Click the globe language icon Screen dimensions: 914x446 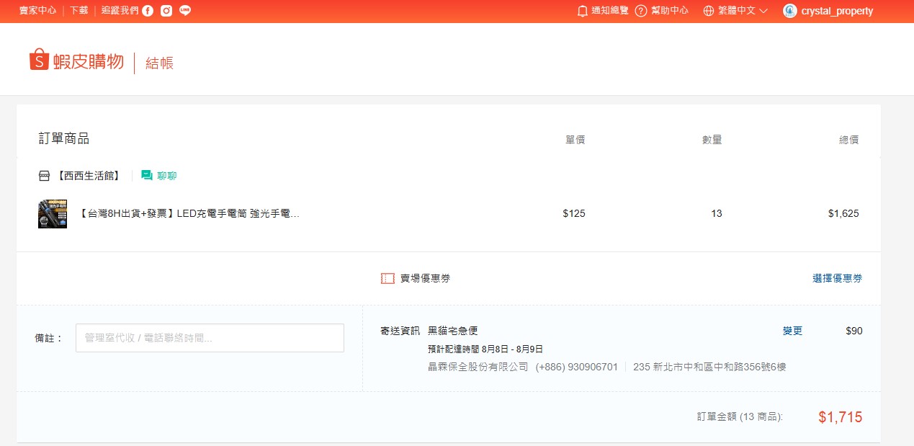pos(709,11)
